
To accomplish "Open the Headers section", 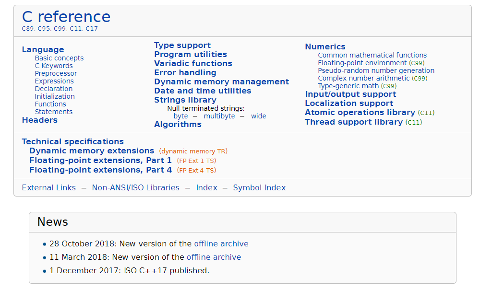I will click(39, 120).
